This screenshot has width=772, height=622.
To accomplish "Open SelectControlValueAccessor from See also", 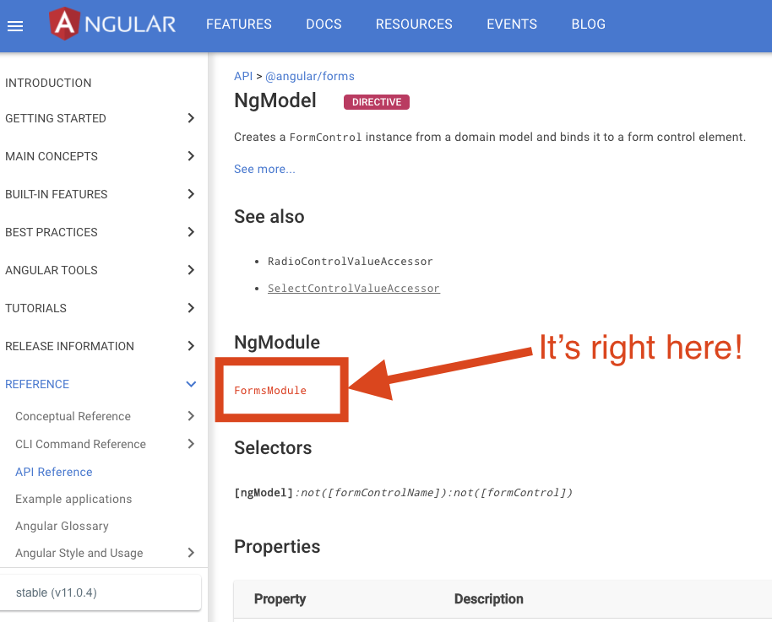I will 354,288.
